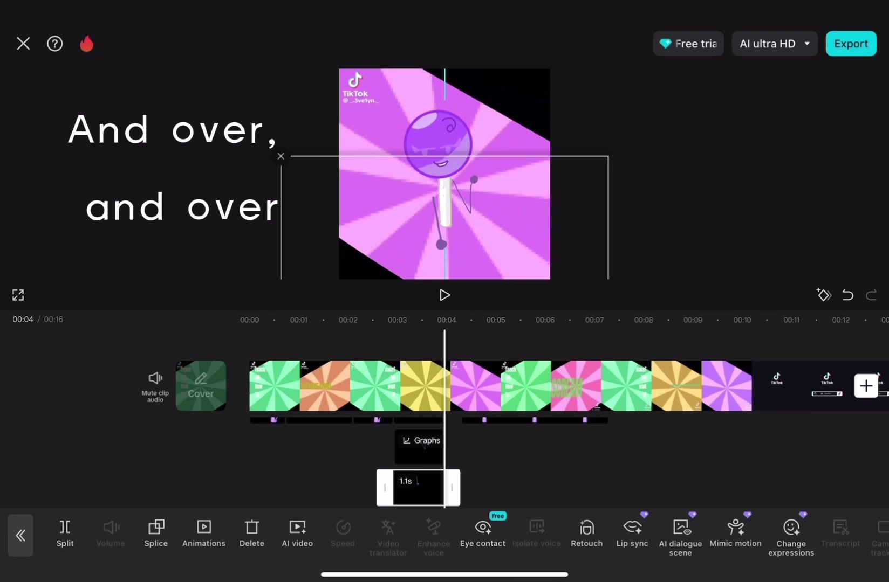Export the video
Viewport: 889px width, 582px height.
pos(851,44)
